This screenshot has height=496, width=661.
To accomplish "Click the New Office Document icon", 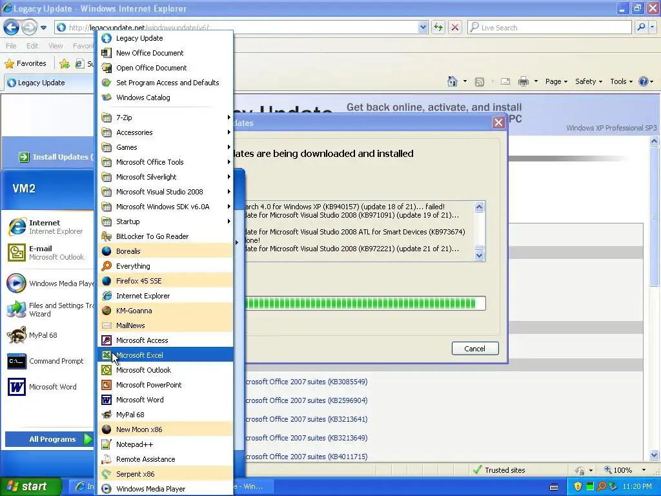I will coord(107,53).
